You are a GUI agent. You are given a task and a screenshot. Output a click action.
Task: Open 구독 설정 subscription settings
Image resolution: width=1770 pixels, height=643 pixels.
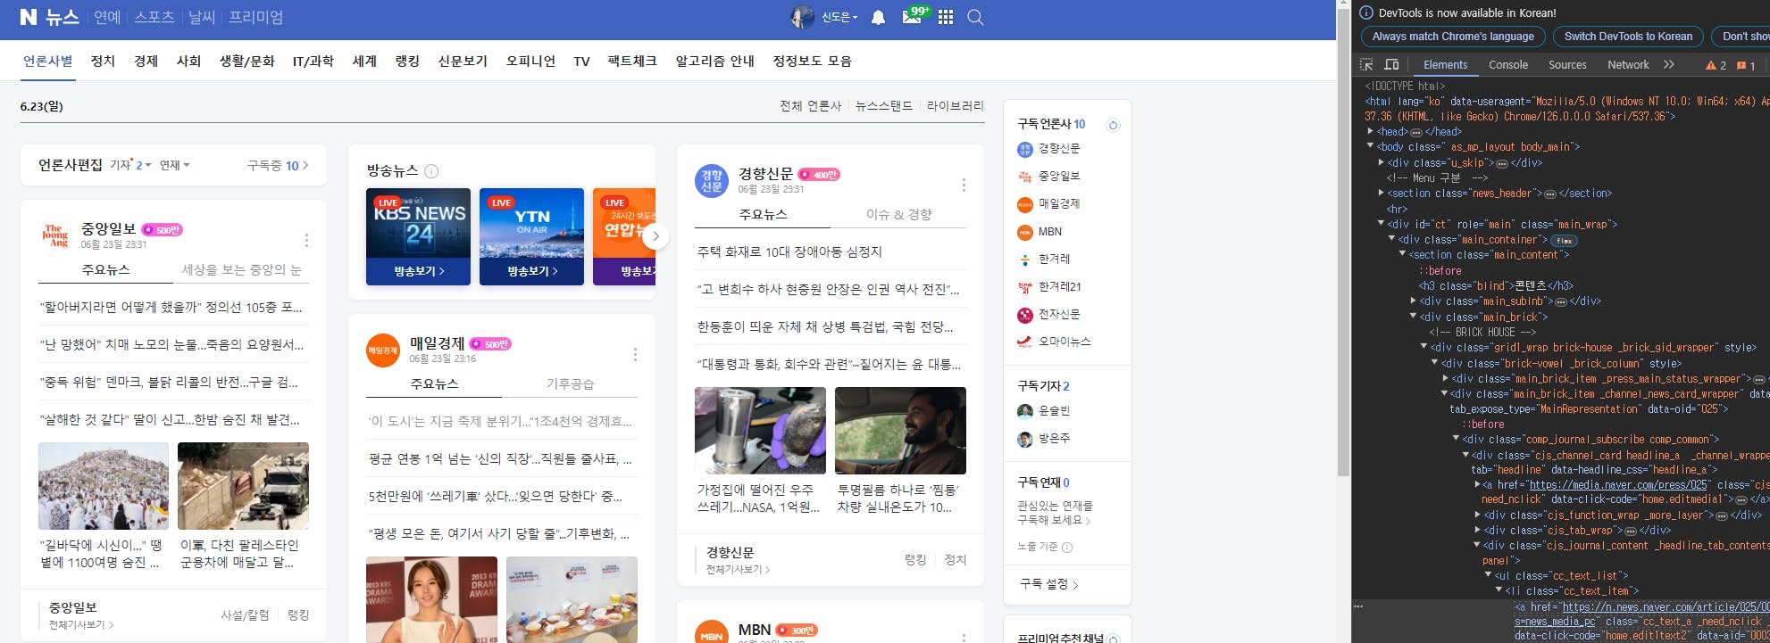(1049, 584)
